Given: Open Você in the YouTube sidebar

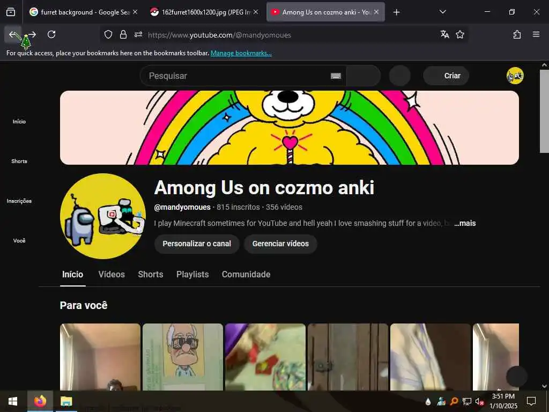Looking at the screenshot, I should point(19,241).
